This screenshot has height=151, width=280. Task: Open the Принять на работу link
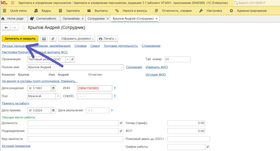pyautogui.click(x=16, y=103)
